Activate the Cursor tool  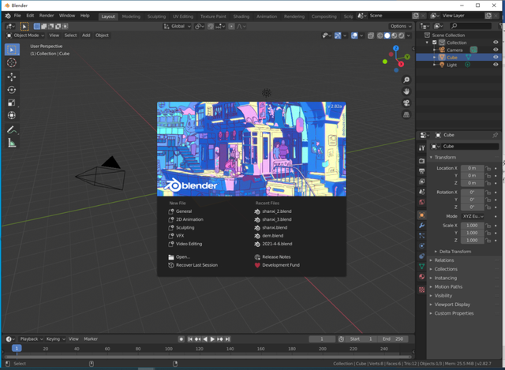point(12,62)
